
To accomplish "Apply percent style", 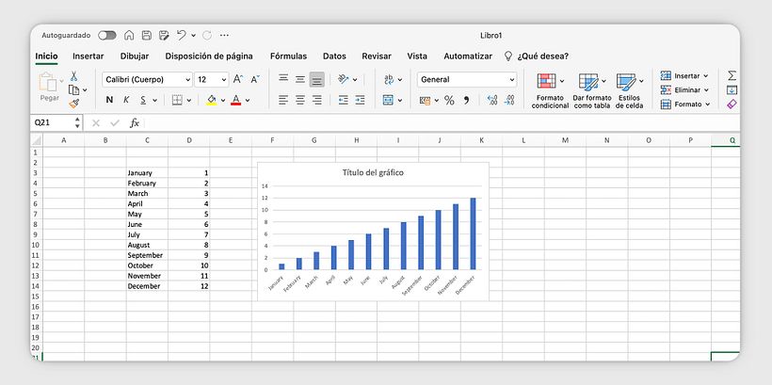I will (449, 101).
